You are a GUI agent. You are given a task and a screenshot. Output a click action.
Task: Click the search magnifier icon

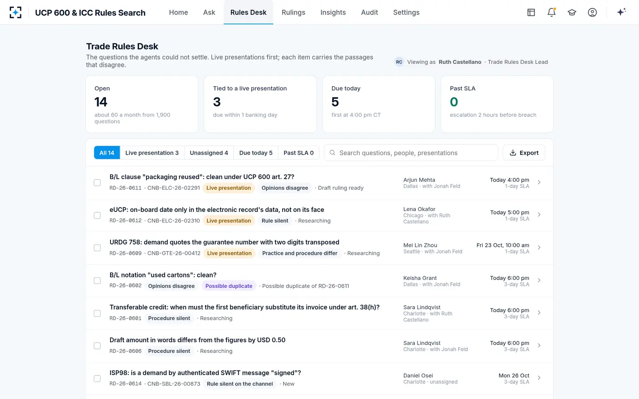pyautogui.click(x=332, y=153)
